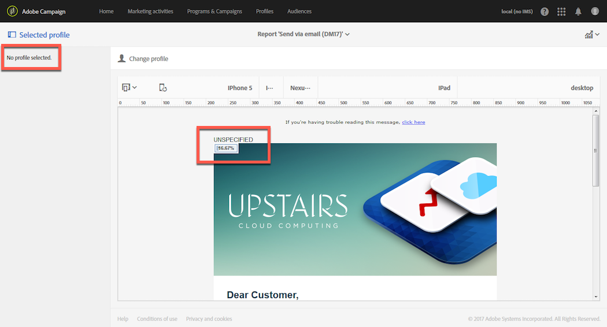Open Marketing activities menu
This screenshot has height=327, width=607.
tap(150, 11)
